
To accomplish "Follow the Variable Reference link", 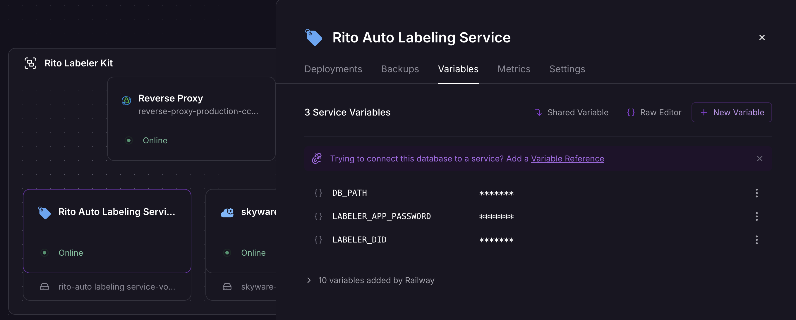I will click(x=567, y=159).
